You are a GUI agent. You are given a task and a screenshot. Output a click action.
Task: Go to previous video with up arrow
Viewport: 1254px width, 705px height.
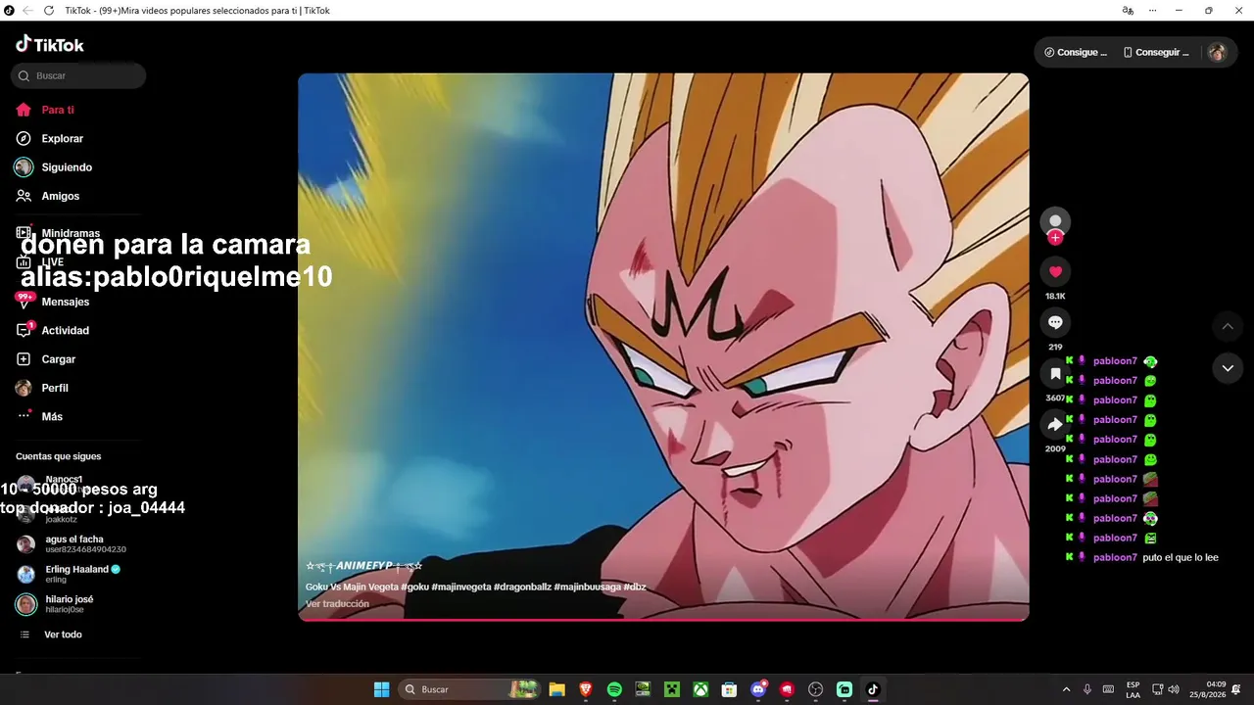[x=1228, y=326]
